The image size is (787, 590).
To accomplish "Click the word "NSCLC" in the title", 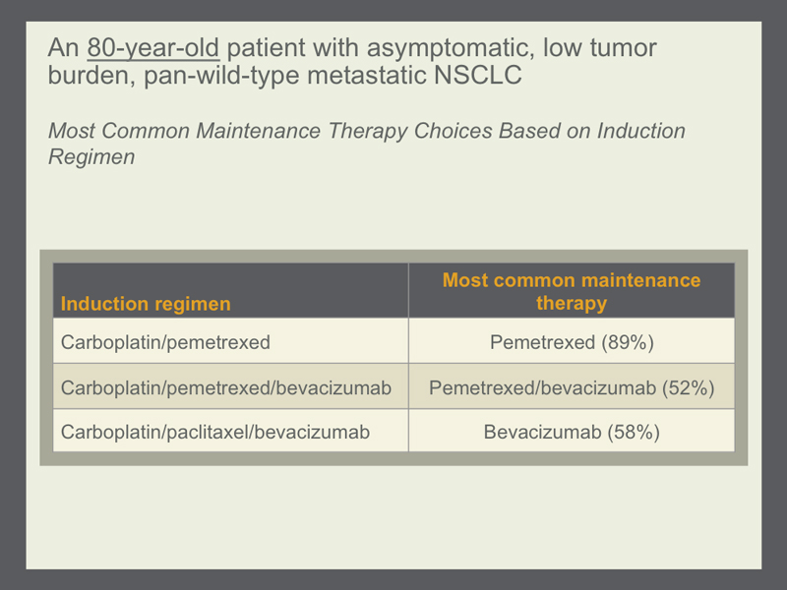I will (x=478, y=76).
